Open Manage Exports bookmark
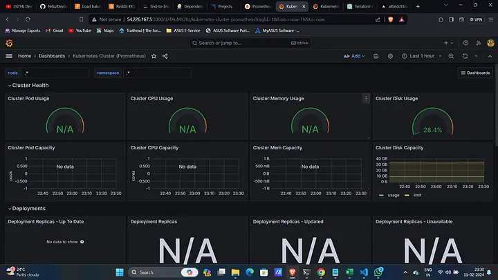Image resolution: width=498 pixels, height=280 pixels. coord(23,30)
